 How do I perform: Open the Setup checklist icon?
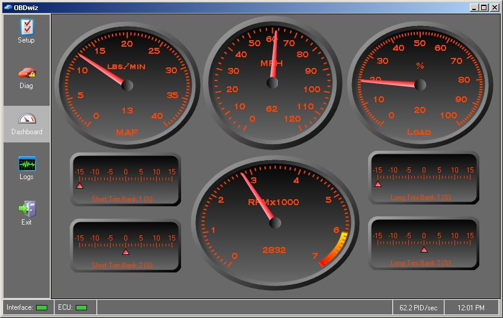click(x=27, y=27)
